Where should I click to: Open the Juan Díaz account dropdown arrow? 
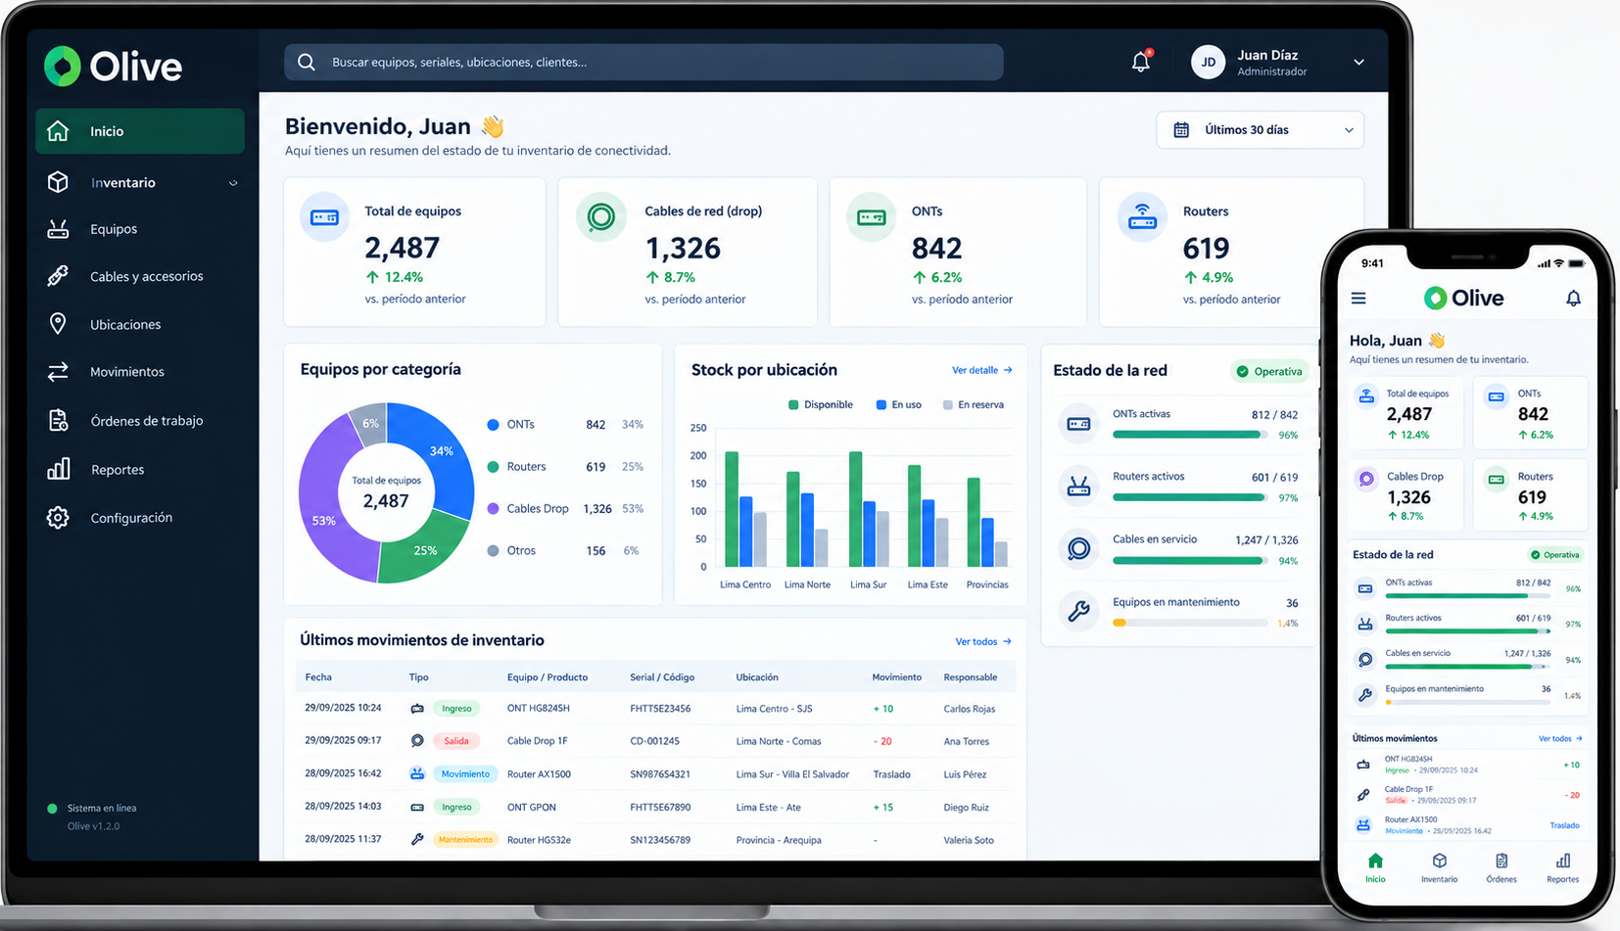[x=1358, y=63]
